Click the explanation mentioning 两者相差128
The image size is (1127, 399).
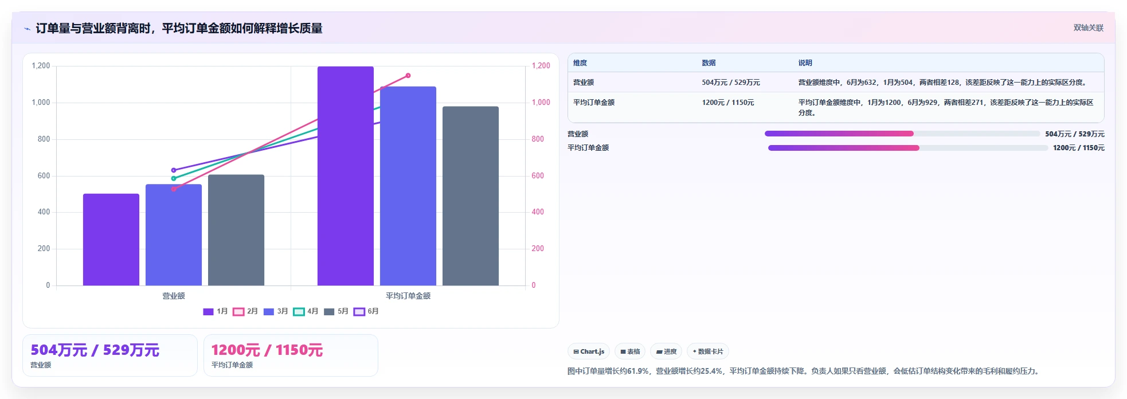(942, 83)
